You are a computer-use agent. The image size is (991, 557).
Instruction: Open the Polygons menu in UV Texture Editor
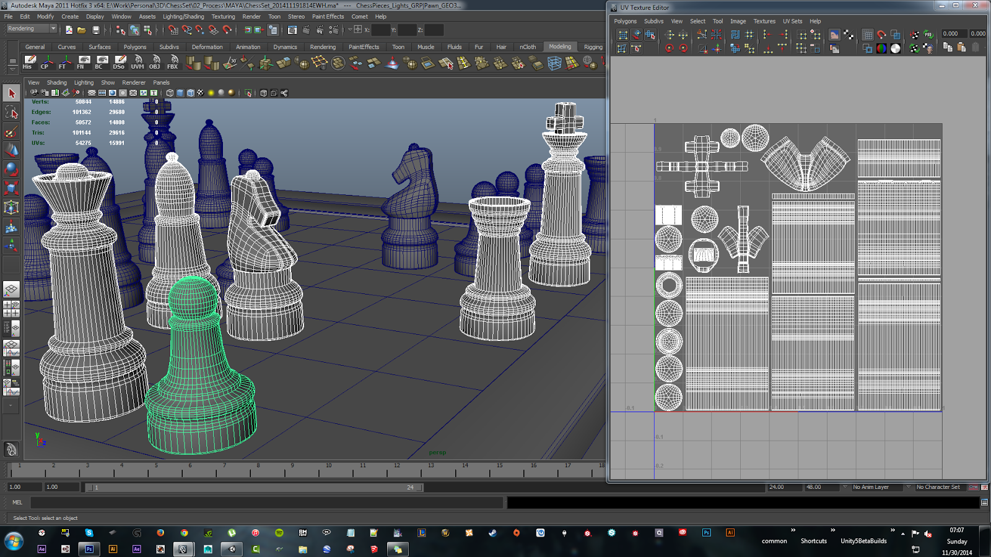625,21
